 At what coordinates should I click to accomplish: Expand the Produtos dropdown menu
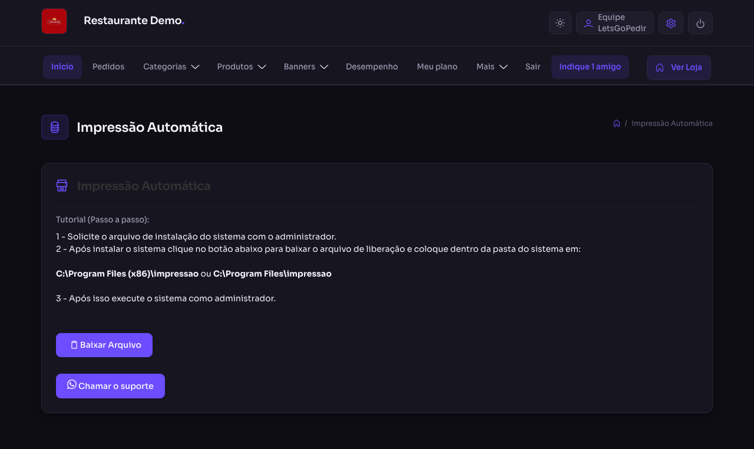click(x=242, y=67)
